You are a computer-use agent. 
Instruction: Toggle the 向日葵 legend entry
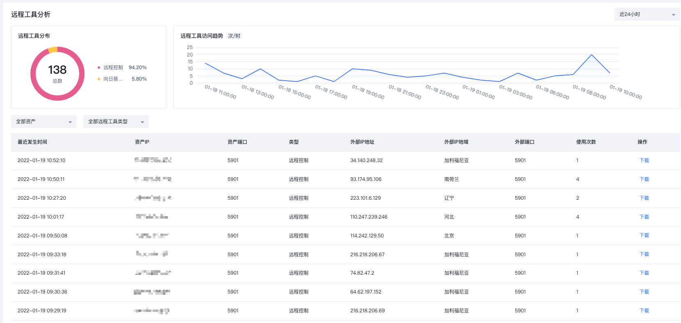(110, 79)
